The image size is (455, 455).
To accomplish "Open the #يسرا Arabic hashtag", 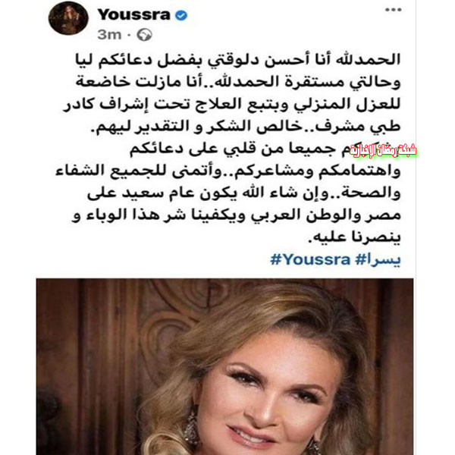I will coord(378,259).
